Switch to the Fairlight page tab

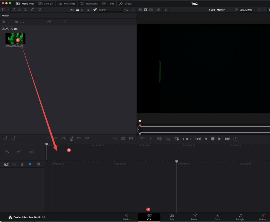click(240, 217)
